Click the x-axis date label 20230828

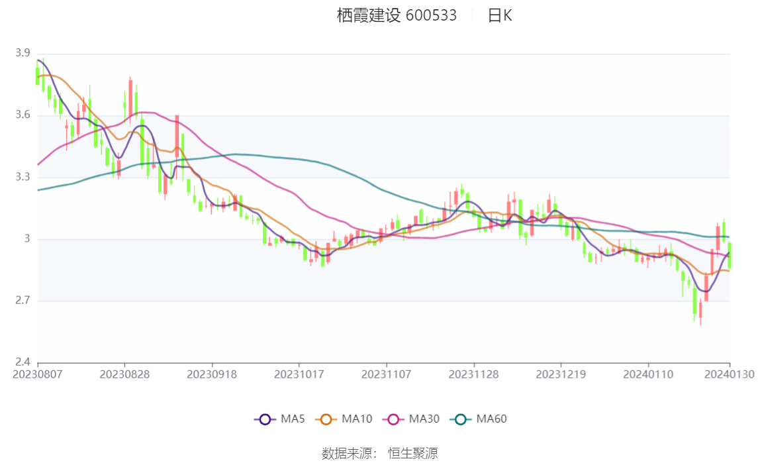(x=124, y=374)
